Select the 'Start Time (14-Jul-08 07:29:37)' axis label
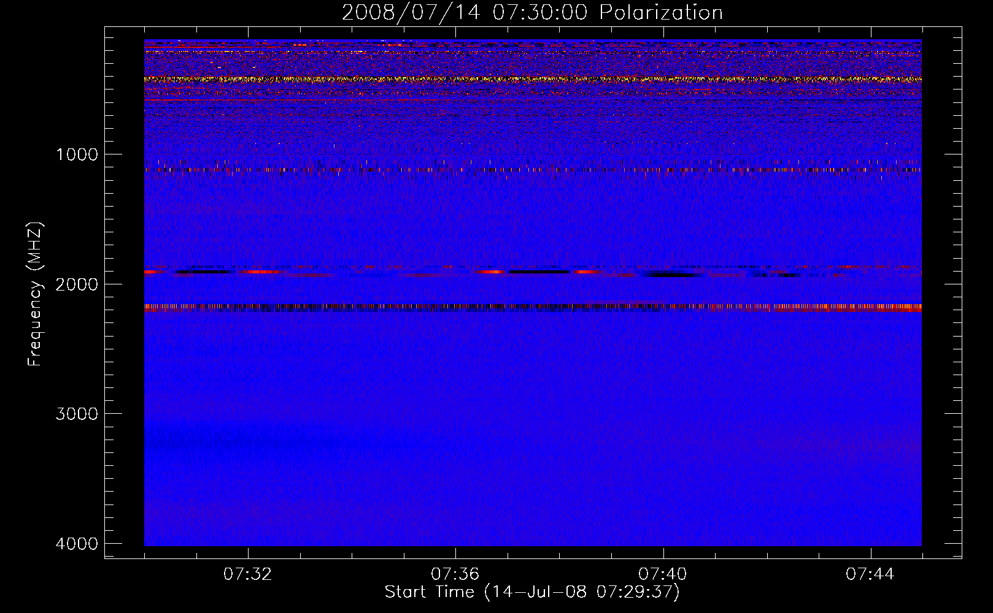This screenshot has width=993, height=613. tap(532, 592)
